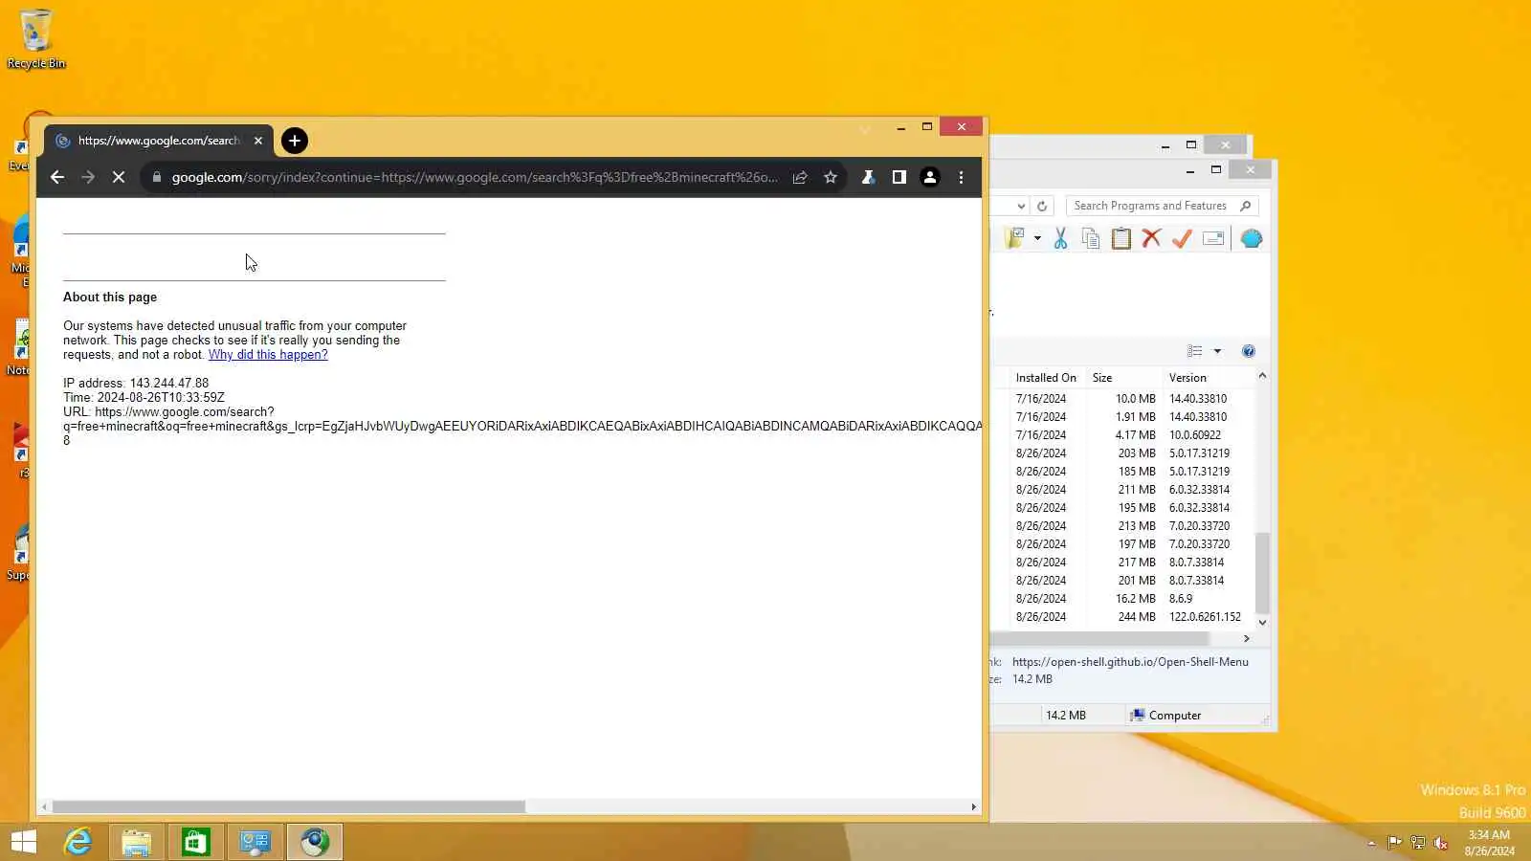Viewport: 1531px width, 861px height.
Task: Follow the "Why did this happen?" link
Action: 268,355
